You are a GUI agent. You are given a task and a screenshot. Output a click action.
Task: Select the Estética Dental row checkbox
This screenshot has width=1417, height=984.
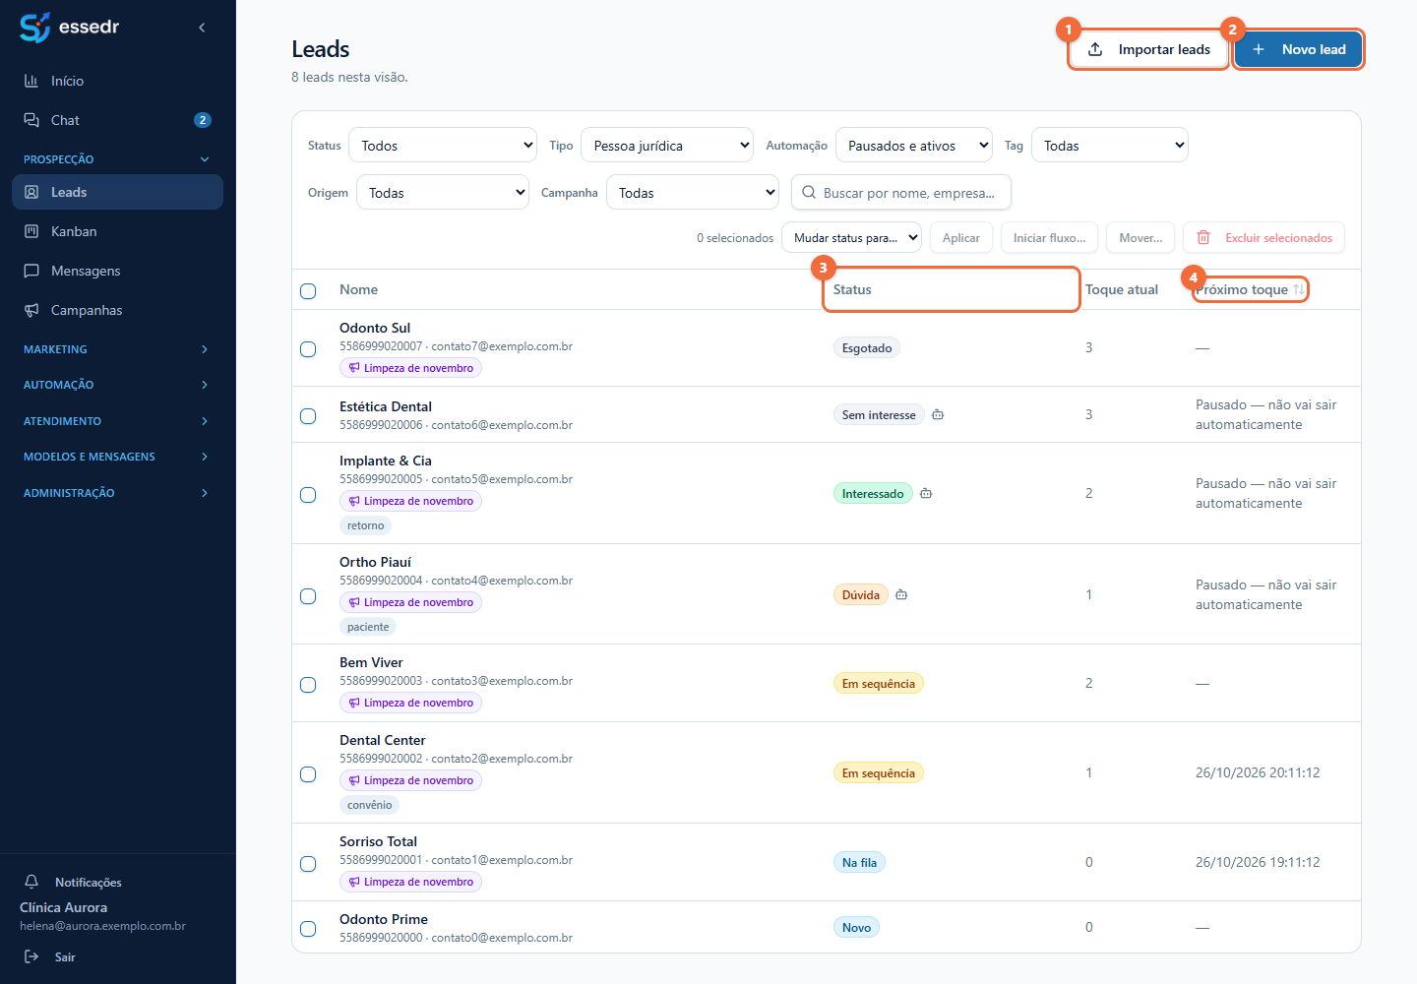[x=308, y=416]
